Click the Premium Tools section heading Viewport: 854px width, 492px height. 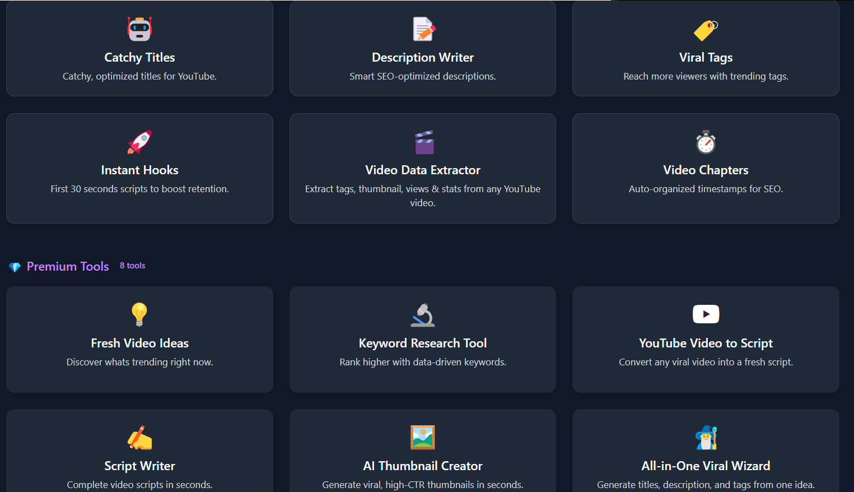[x=67, y=266]
